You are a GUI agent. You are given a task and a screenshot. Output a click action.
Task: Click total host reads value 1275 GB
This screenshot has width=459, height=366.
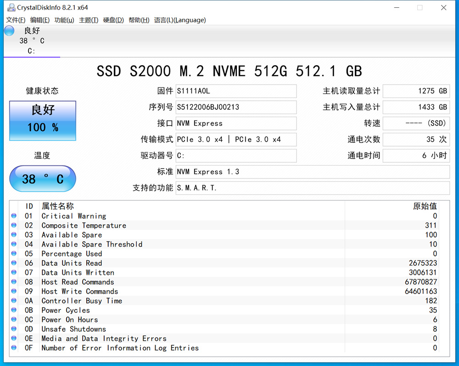pos(416,91)
